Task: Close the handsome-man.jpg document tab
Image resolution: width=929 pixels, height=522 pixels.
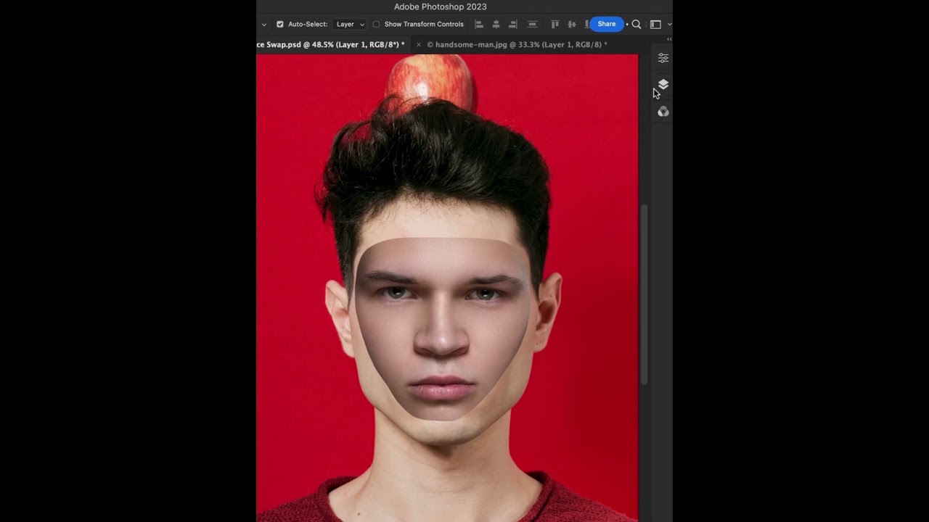Action: (x=419, y=45)
